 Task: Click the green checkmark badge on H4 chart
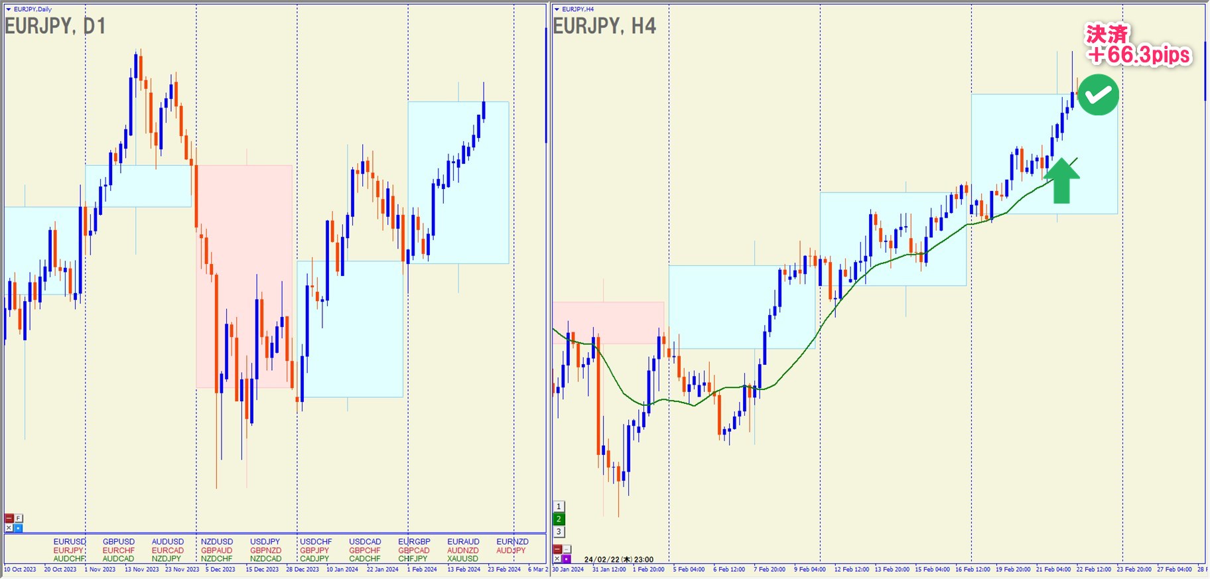pos(1098,95)
